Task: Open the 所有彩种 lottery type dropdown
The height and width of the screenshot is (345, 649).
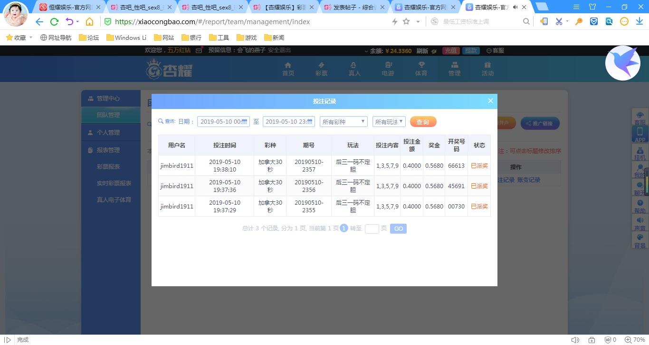Action: click(x=343, y=121)
